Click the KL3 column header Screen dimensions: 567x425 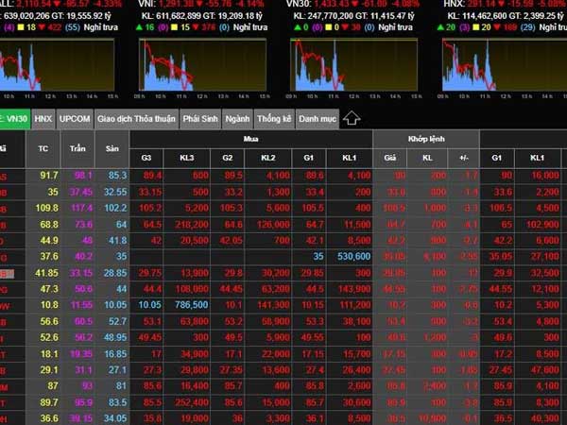[x=186, y=159]
